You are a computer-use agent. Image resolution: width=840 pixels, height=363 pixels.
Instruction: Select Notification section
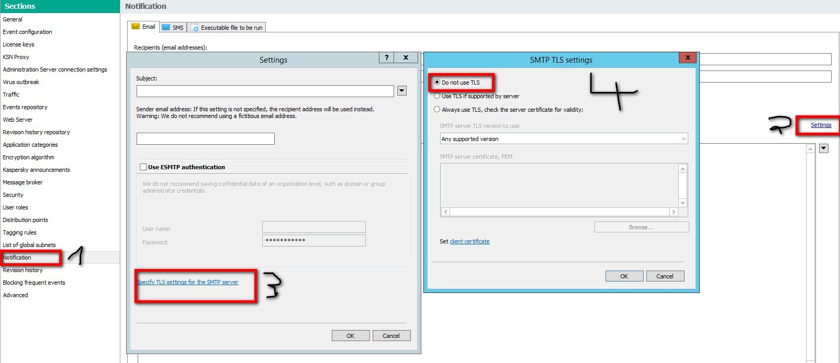click(x=17, y=257)
